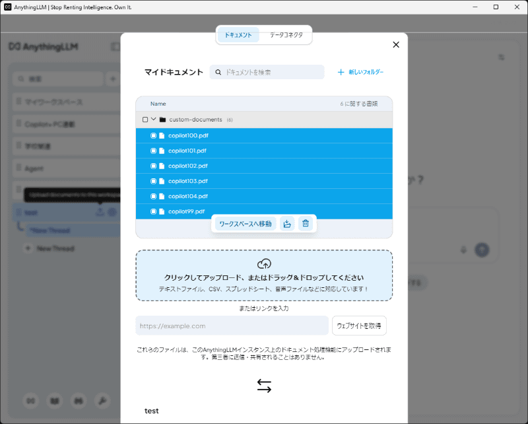
Task: Click the Name column header
Action: pyautogui.click(x=158, y=104)
